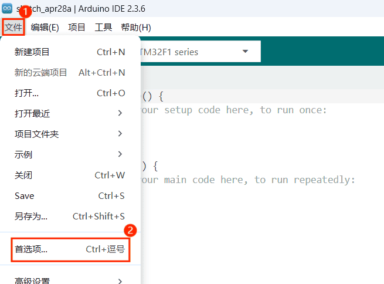Click the setup code comment line in editor
This screenshot has width=384, height=284.
(x=235, y=110)
